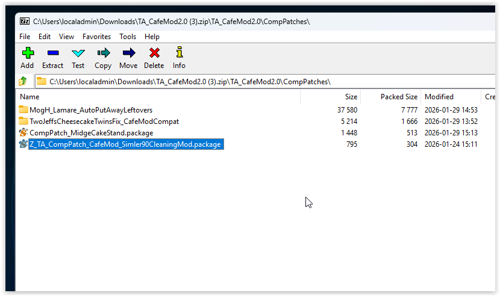Click the Test checkmark icon

pos(78,53)
